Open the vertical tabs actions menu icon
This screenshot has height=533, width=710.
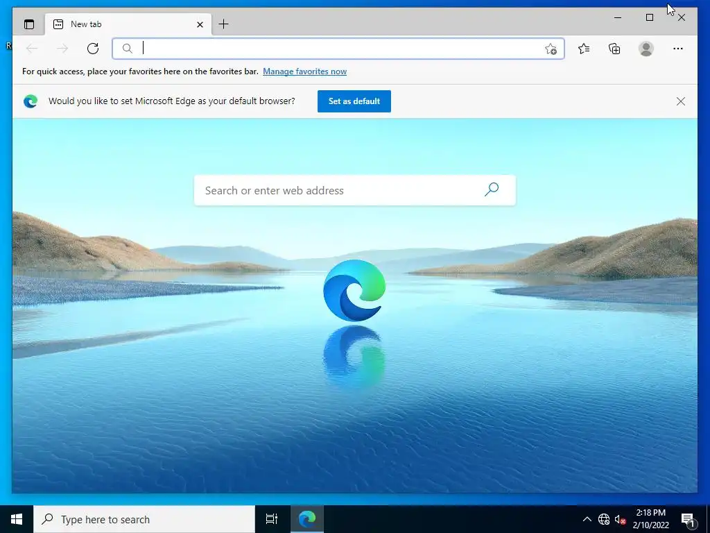tap(29, 24)
